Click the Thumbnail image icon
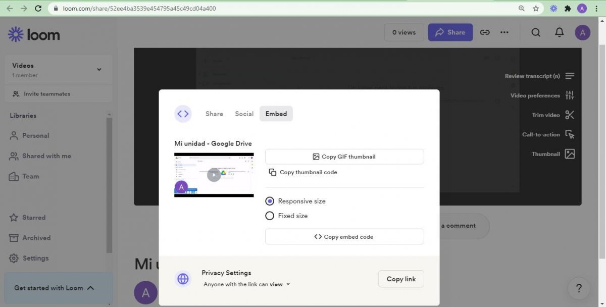The width and height of the screenshot is (606, 307). tap(570, 154)
